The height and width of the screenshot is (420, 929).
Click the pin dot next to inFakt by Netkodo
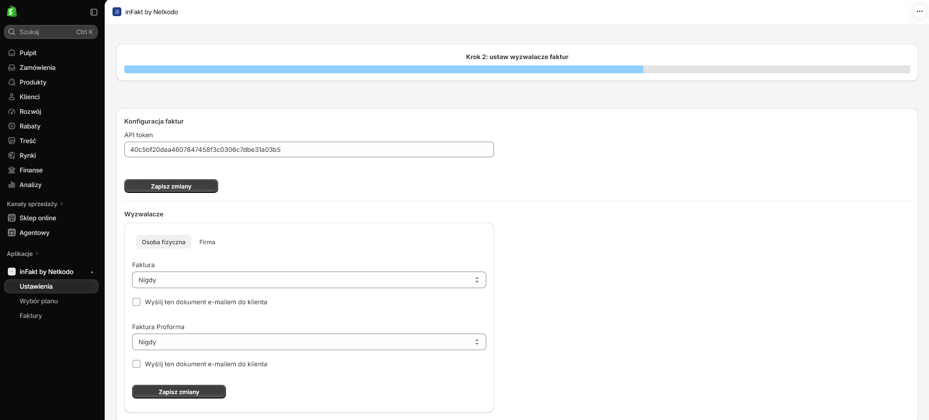click(92, 272)
